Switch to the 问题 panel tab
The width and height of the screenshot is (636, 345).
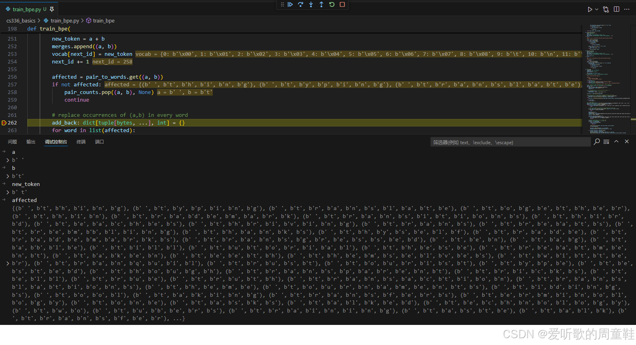coord(12,142)
